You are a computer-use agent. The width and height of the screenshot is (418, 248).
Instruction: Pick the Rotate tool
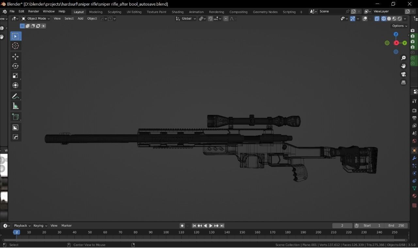pyautogui.click(x=15, y=66)
